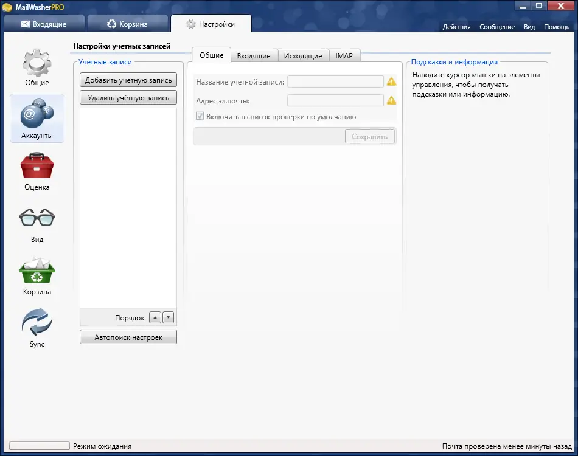Move account down with Порядок arrow
Image resolution: width=578 pixels, height=456 pixels.
[x=168, y=317]
